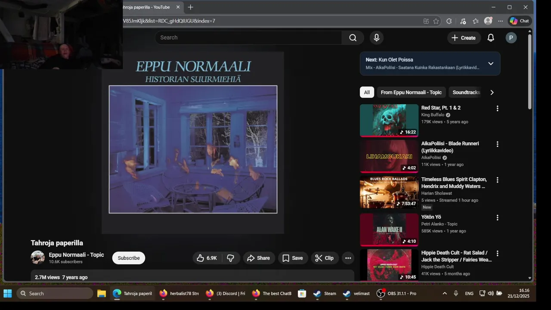
Task: Switch to OBS 31.1.1 in the taskbar
Action: click(396, 294)
